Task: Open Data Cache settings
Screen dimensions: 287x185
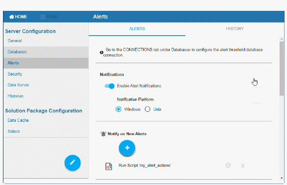Action: [x=18, y=120]
